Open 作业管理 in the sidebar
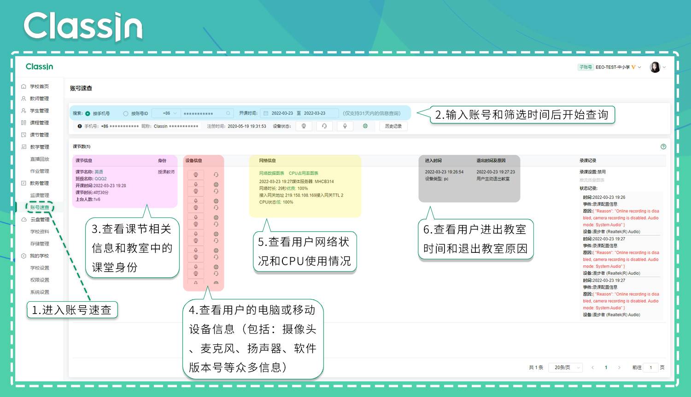 (x=40, y=171)
